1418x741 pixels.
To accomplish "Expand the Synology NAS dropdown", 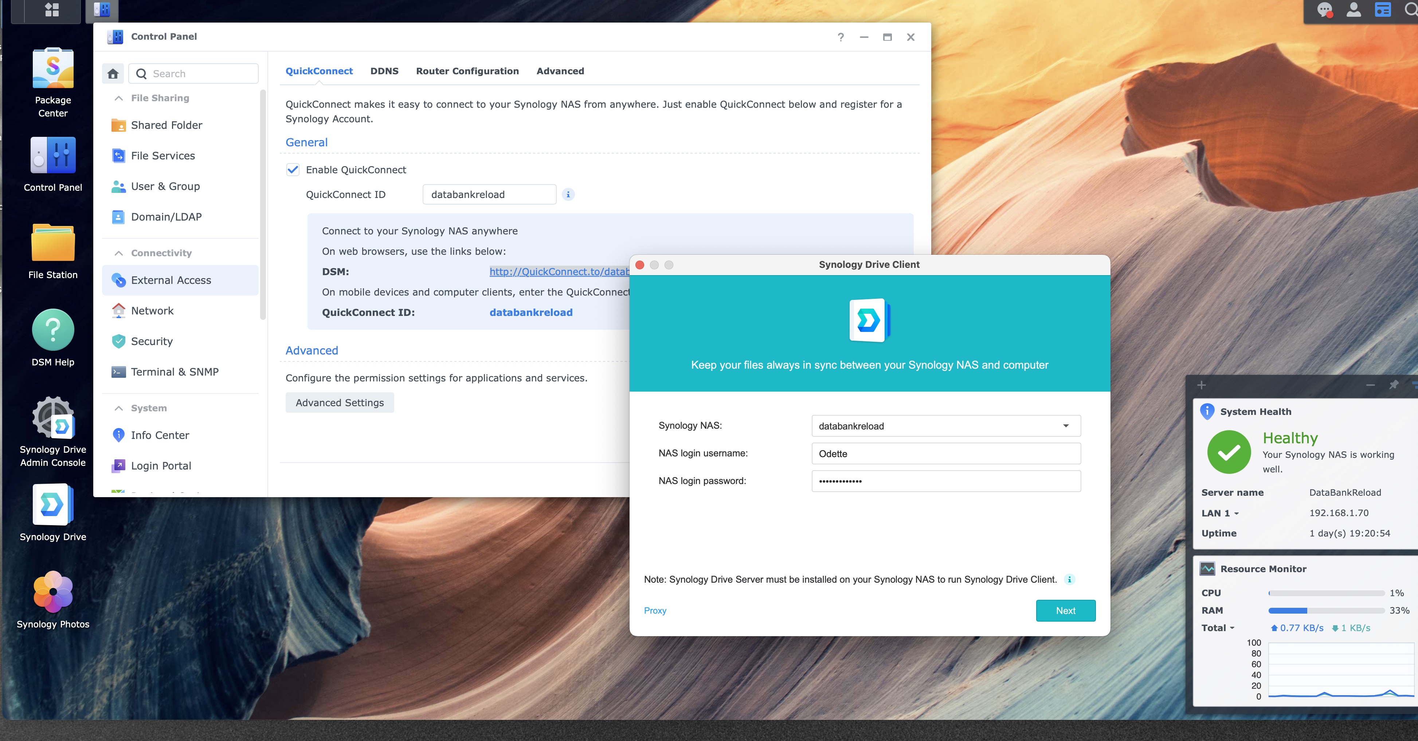I will point(1065,426).
